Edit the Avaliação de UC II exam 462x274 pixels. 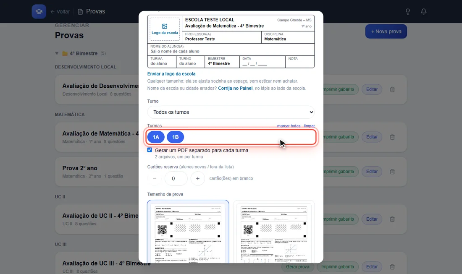pyautogui.click(x=372, y=219)
